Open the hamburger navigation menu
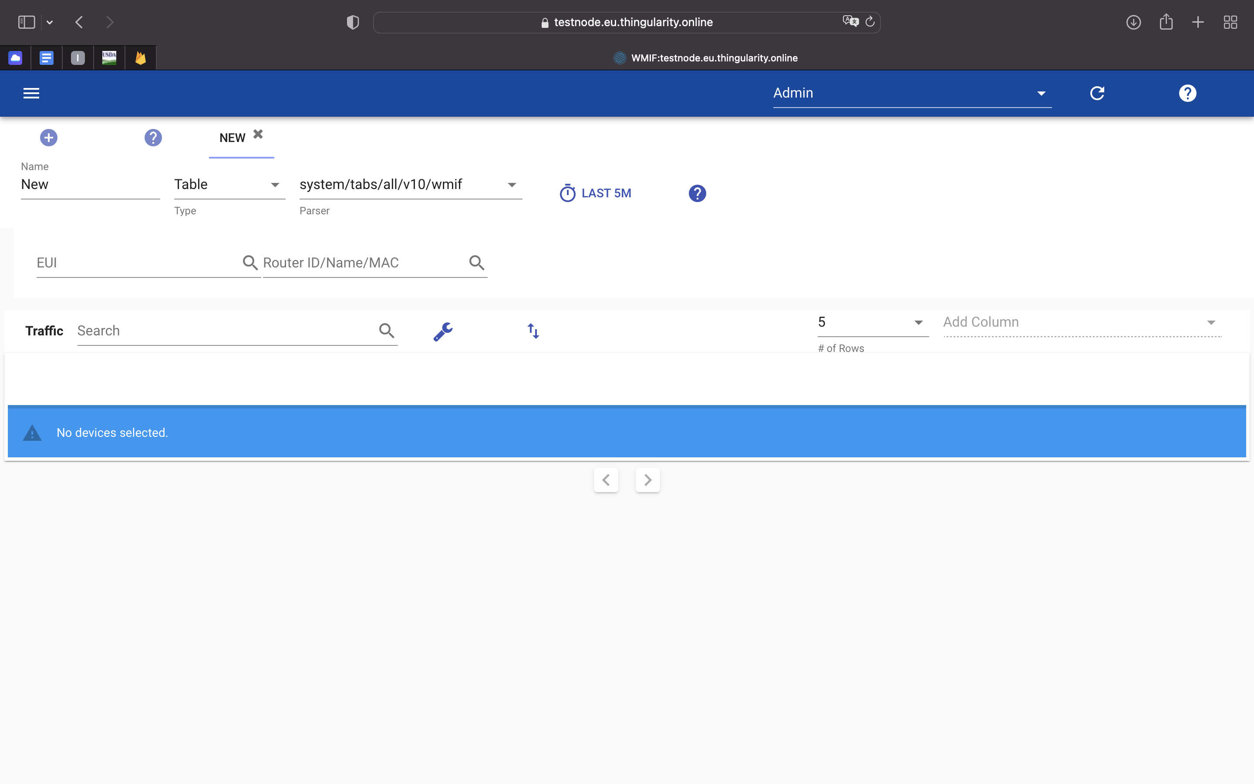The width and height of the screenshot is (1254, 784). tap(31, 93)
